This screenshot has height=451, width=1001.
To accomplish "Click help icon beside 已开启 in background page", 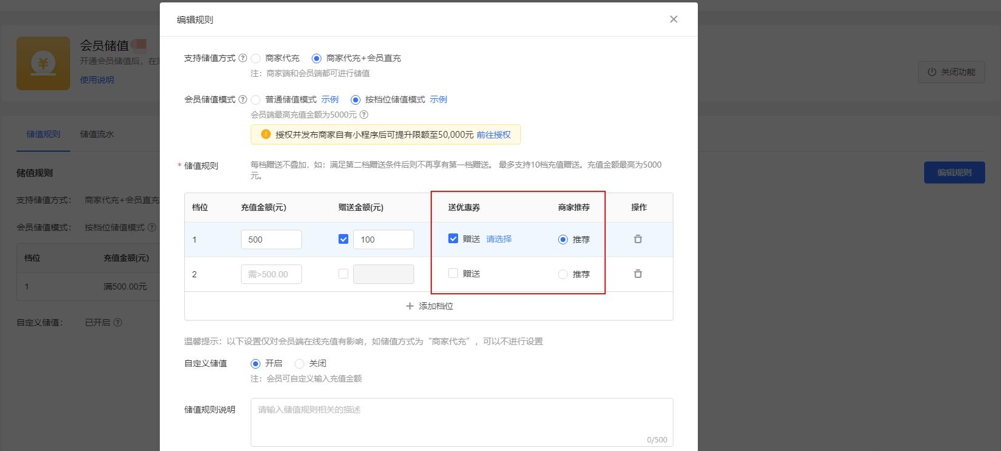I will tap(118, 322).
